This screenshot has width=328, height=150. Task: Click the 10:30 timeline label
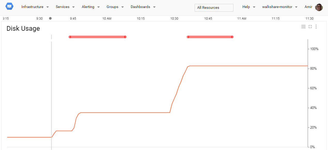(174, 19)
